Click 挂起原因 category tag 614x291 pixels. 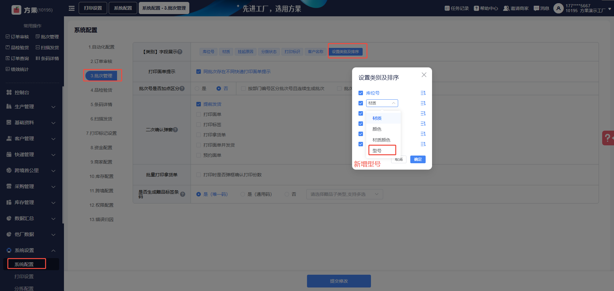[246, 52]
